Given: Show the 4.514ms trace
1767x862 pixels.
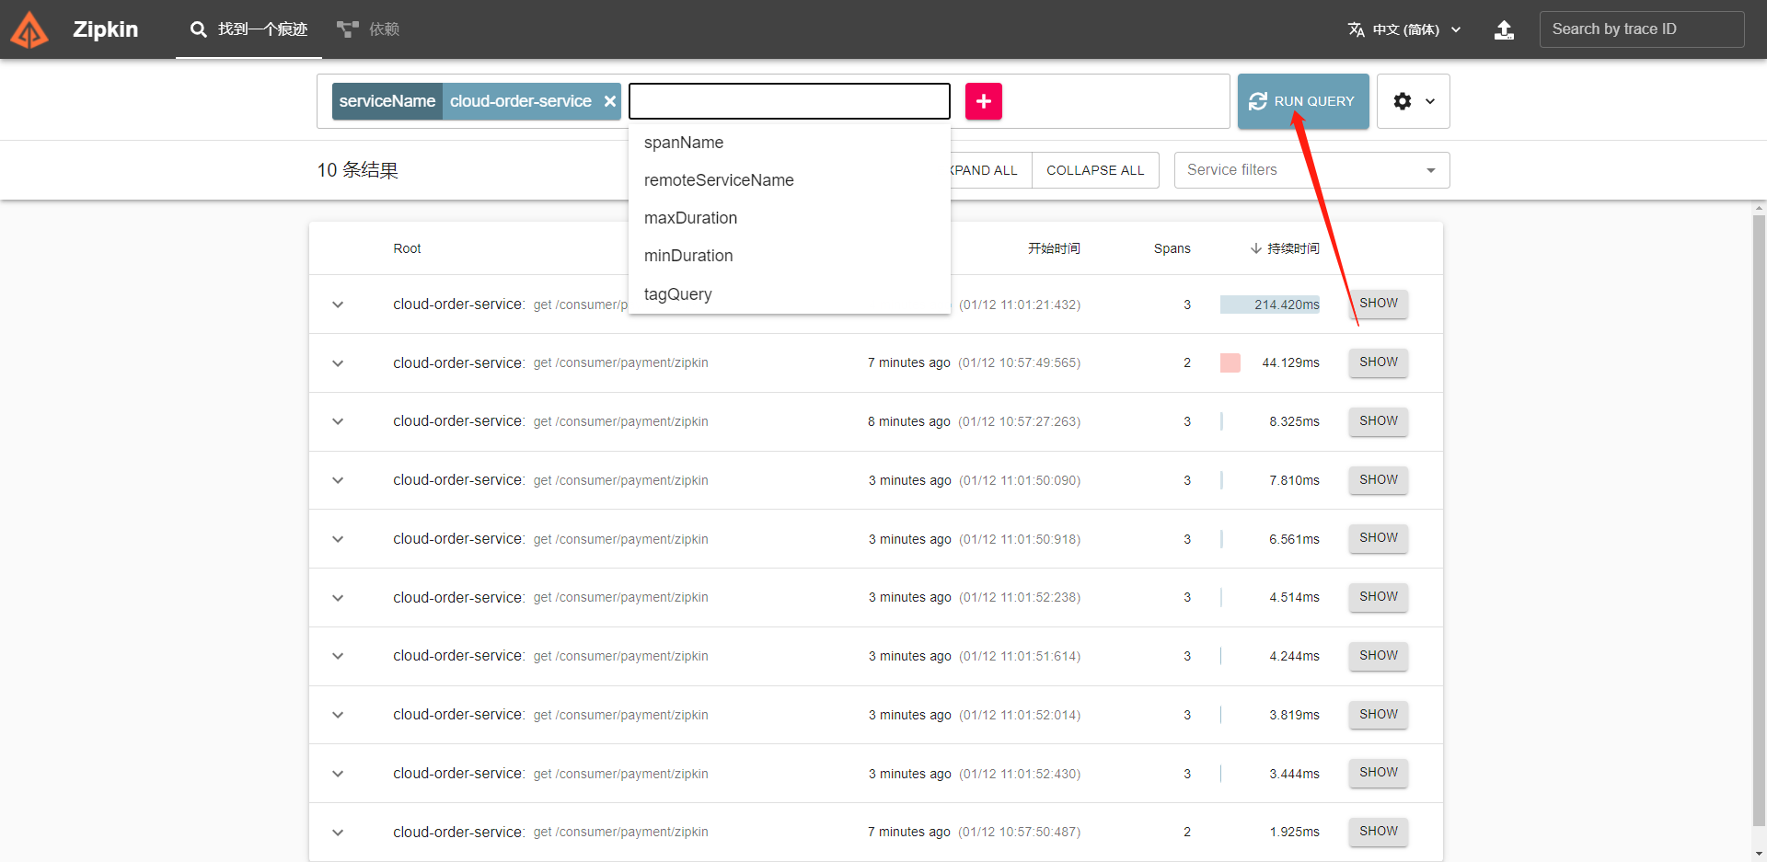Looking at the screenshot, I should tap(1379, 597).
